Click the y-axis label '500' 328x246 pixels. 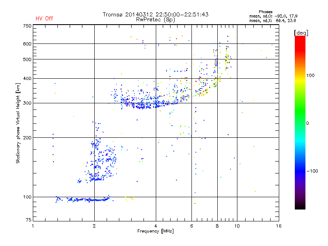tap(27, 59)
